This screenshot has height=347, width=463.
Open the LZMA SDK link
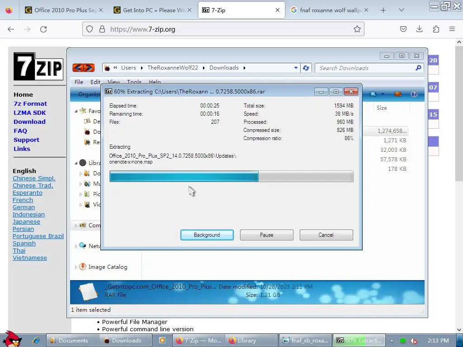pos(29,113)
